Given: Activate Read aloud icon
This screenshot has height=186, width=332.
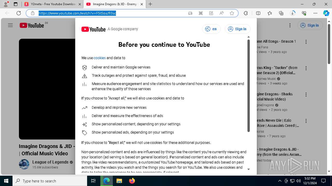Looking at the screenshot, I should click(x=222, y=13).
